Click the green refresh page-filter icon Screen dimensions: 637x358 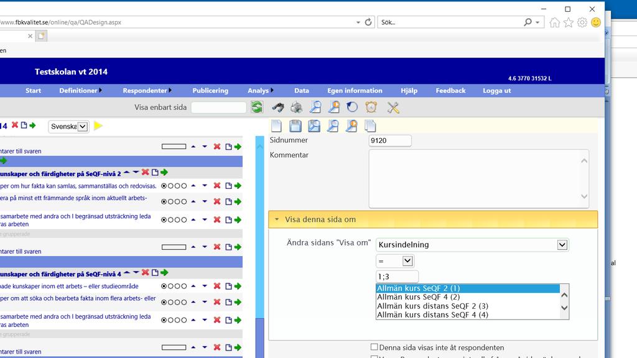coord(257,107)
